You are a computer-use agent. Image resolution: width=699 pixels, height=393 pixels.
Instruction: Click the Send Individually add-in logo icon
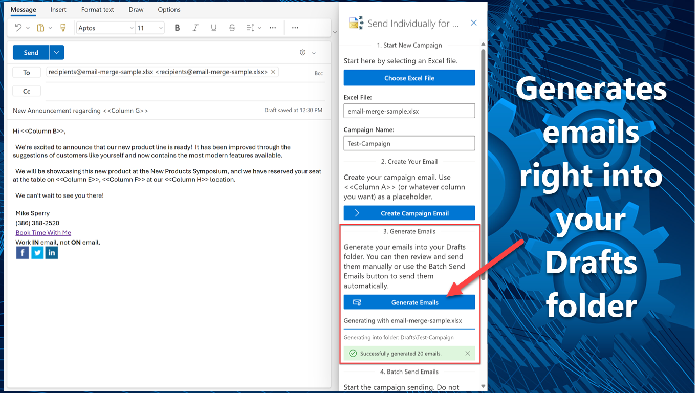coord(356,23)
